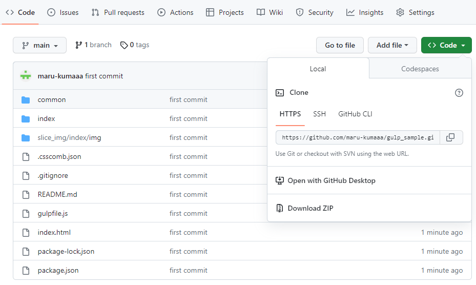Open the maru-kumaaa user avatar

[26, 76]
